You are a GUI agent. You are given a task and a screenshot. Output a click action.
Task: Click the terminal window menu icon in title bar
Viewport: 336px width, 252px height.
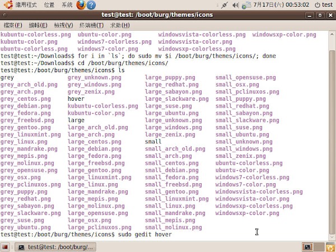click(4, 15)
